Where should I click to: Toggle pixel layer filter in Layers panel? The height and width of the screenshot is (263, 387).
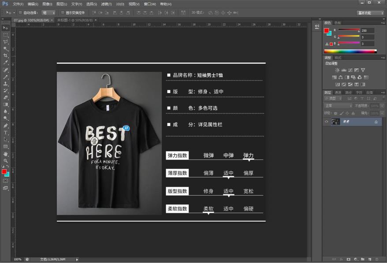coord(349,98)
